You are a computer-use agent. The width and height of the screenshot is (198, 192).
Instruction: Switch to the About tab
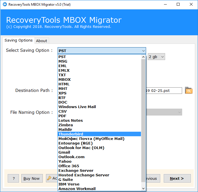point(41,41)
